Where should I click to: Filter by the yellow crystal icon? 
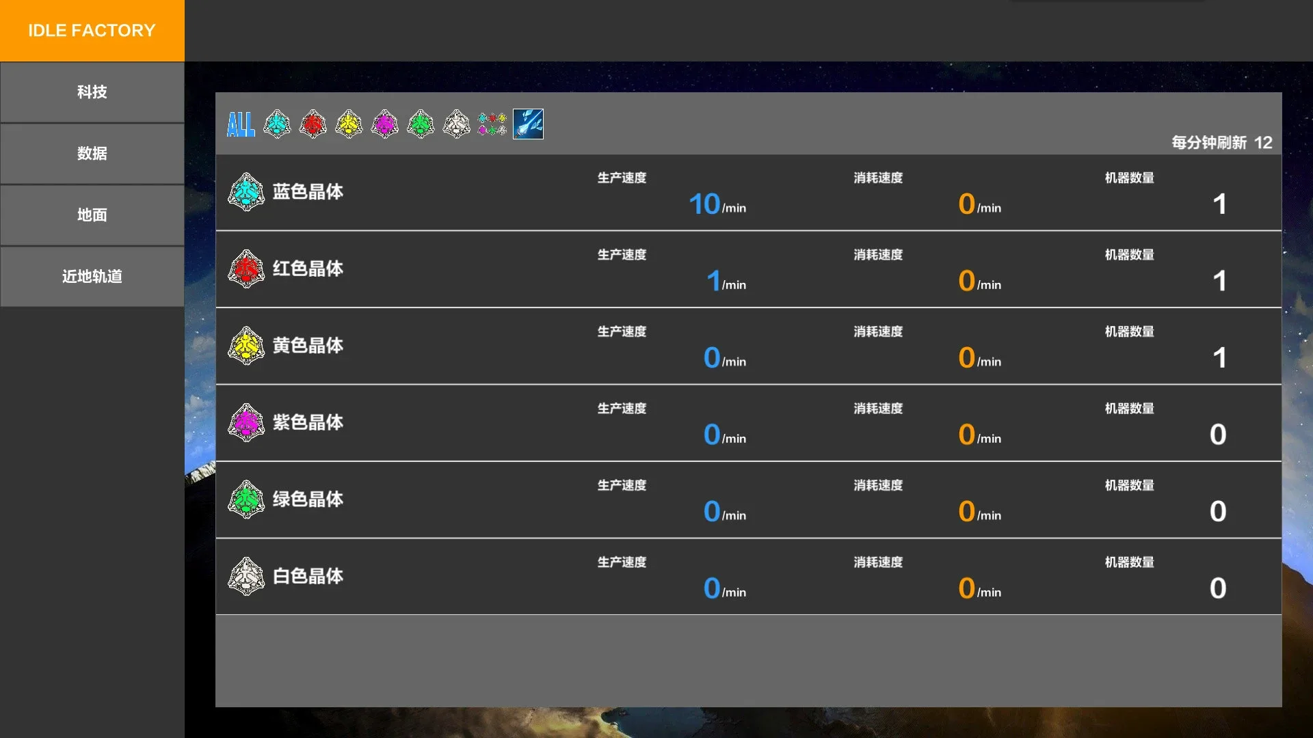[x=349, y=124]
